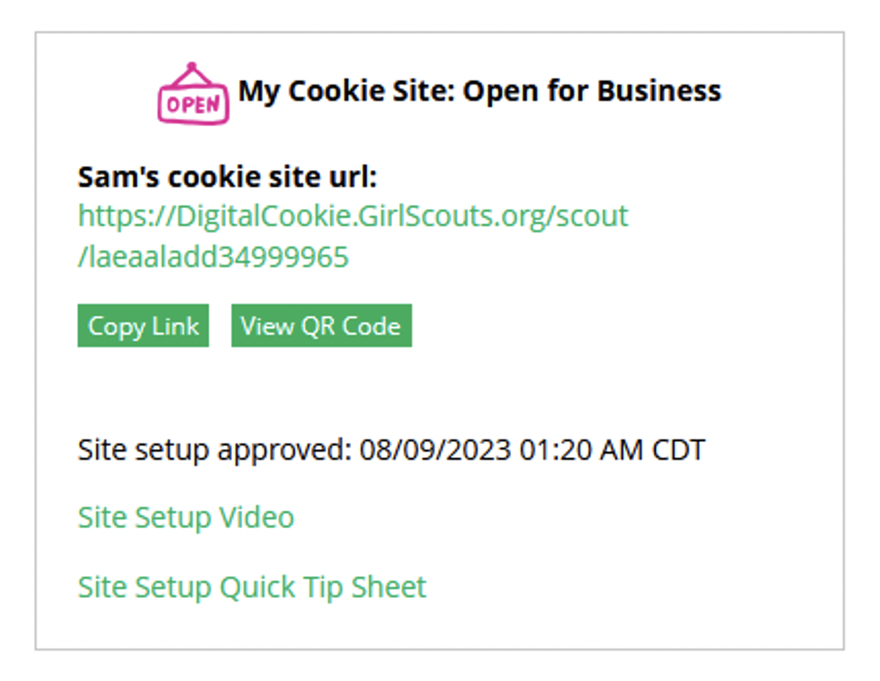Click the green cookie site hyperlink

tap(353, 216)
